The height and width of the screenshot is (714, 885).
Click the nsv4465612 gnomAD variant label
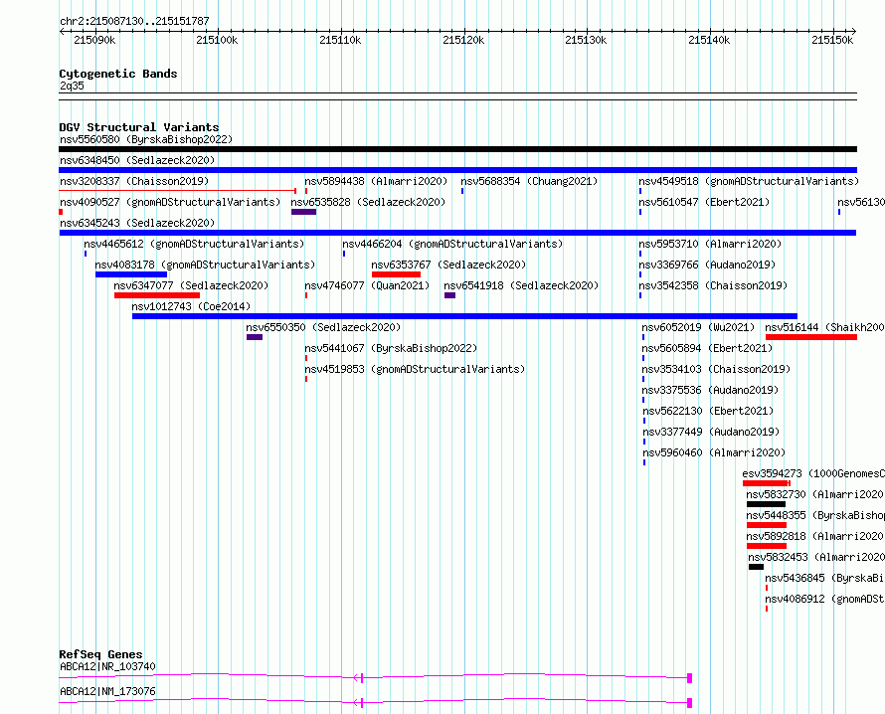point(194,244)
